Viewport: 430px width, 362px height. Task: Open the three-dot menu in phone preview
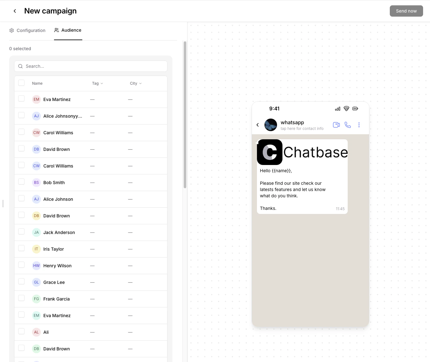click(359, 125)
